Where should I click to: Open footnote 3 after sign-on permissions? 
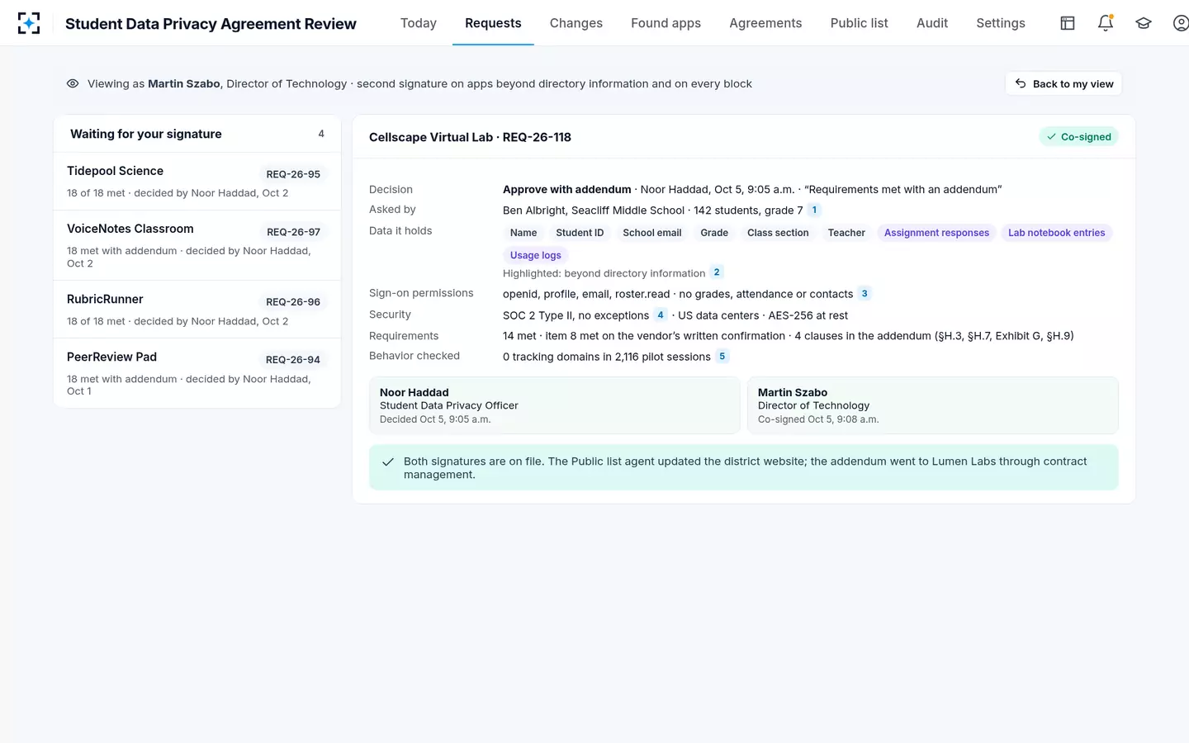click(865, 293)
